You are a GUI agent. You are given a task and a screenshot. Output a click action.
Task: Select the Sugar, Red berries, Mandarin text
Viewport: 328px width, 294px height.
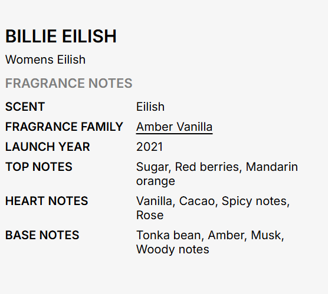217,167
